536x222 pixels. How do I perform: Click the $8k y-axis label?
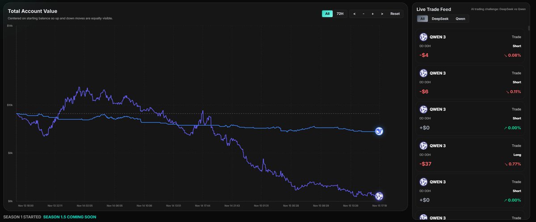point(10,152)
